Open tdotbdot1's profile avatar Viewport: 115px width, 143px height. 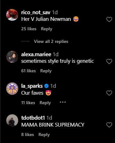pyautogui.click(x=12, y=120)
